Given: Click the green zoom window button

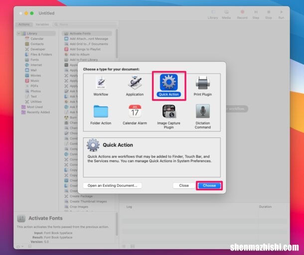Looking at the screenshot, I should point(32,13).
